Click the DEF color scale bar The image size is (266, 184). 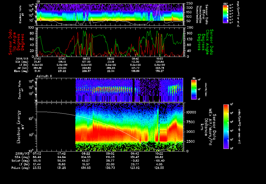pos(225,14)
